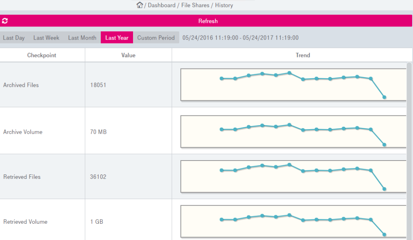Viewport: 413px width, 240px height.
Task: Click last data point in Archived Files chart
Action: click(x=384, y=97)
